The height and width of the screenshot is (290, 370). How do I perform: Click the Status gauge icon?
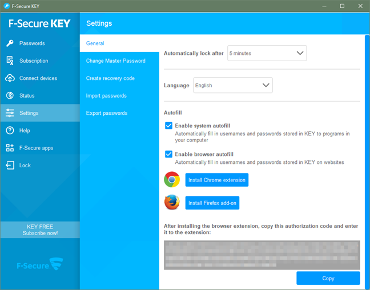(x=10, y=95)
